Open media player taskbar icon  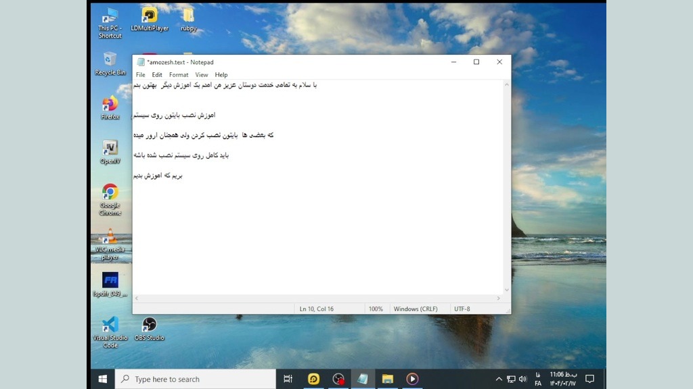(x=412, y=379)
